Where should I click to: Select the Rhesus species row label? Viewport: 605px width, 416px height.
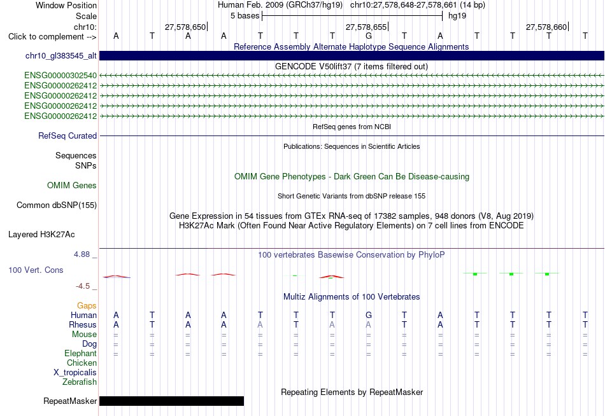click(x=83, y=324)
